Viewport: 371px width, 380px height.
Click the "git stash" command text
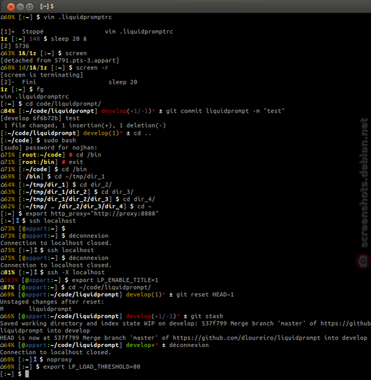click(206, 316)
